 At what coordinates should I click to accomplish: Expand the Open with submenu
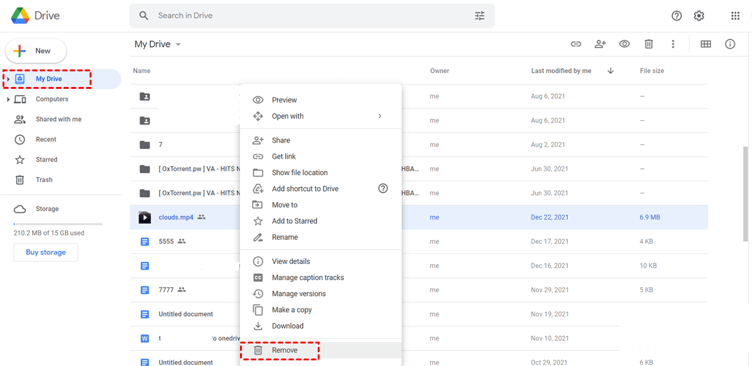380,116
